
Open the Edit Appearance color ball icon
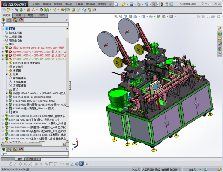159,16
